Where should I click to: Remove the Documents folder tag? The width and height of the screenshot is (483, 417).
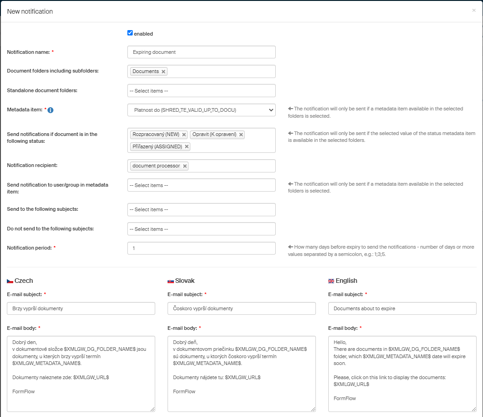click(163, 72)
